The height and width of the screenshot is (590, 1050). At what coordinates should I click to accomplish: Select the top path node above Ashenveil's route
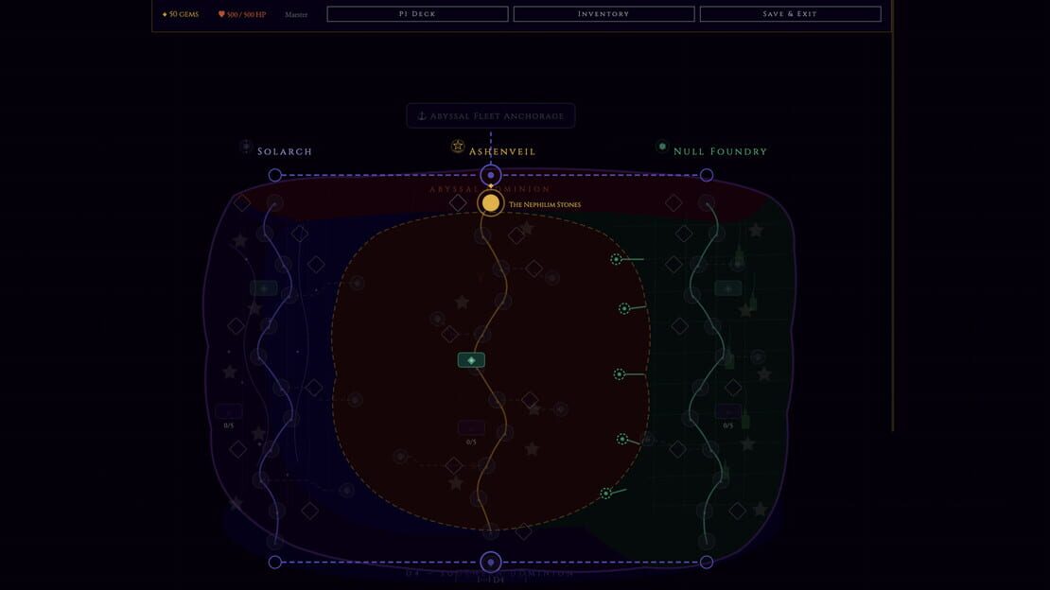coord(491,176)
